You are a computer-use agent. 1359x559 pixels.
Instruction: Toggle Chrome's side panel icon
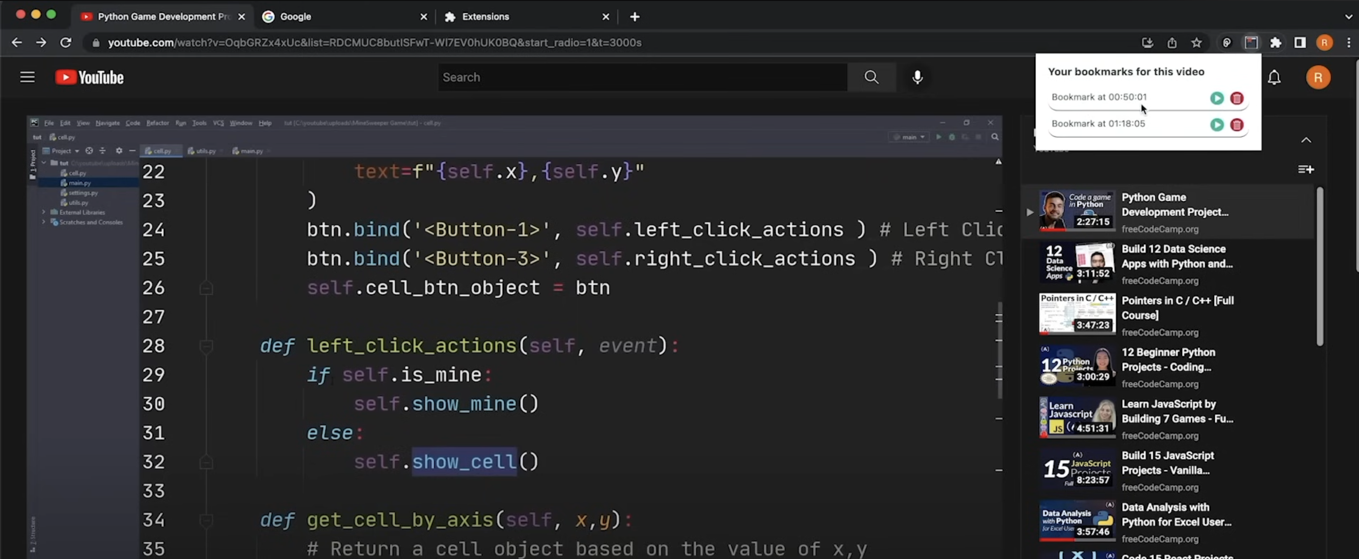[x=1300, y=43]
